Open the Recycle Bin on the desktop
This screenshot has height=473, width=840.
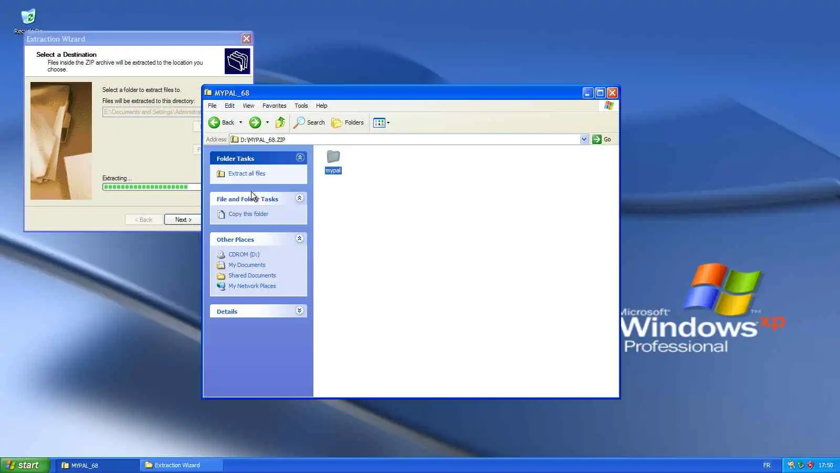(x=28, y=21)
